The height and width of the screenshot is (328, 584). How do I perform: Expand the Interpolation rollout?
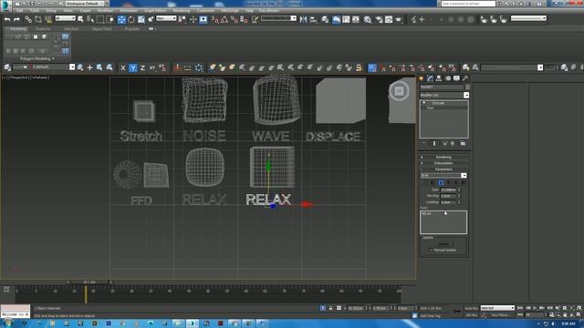point(443,163)
